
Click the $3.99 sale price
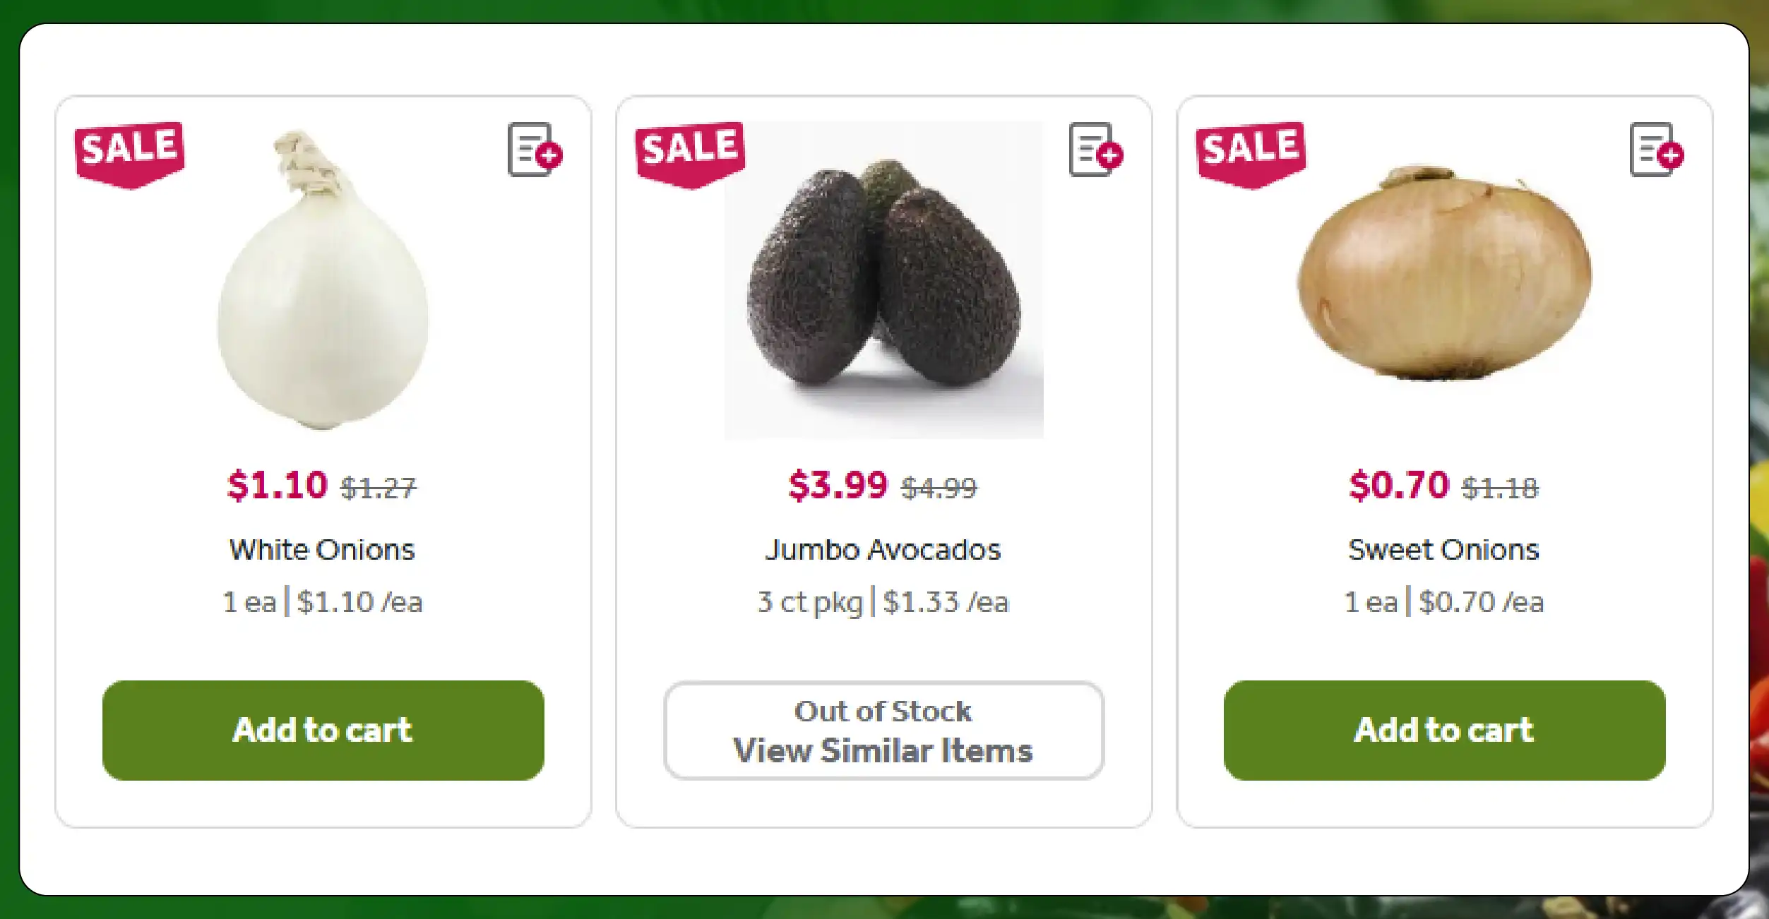[x=838, y=486]
